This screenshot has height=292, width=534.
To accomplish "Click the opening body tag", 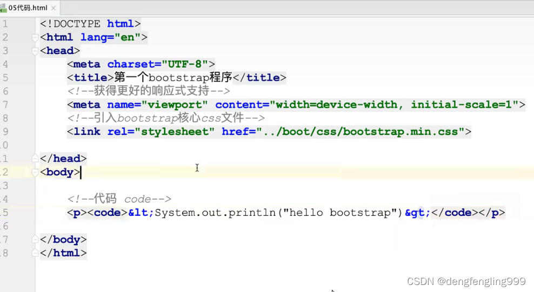I will click(x=60, y=172).
